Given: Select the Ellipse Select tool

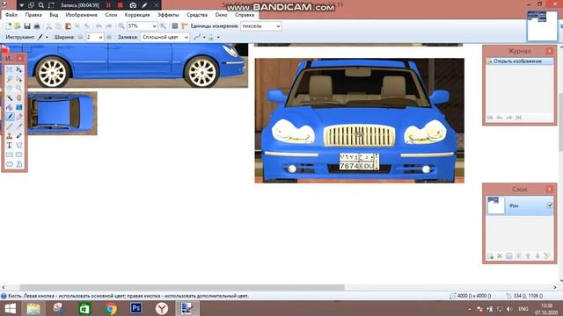Looking at the screenshot, I should [x=10, y=88].
